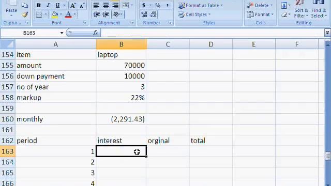Toggle underline formatting
This screenshot has height=186, width=331.
click(x=57, y=5)
